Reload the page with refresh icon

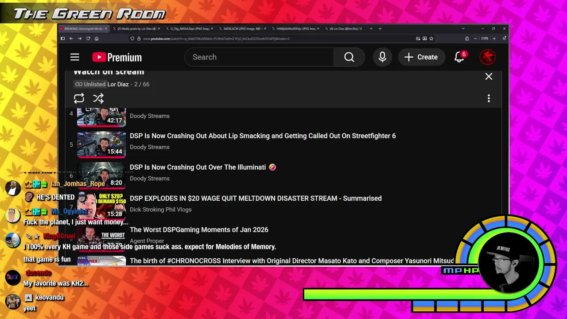[x=88, y=39]
